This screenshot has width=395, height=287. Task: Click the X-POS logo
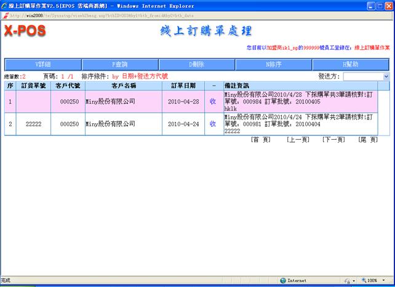[x=25, y=31]
